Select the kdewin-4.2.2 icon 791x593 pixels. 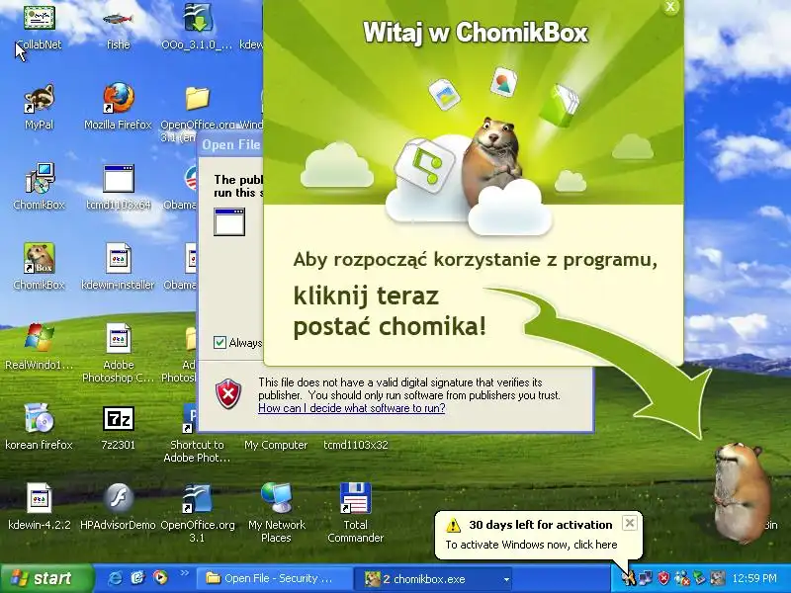click(39, 498)
